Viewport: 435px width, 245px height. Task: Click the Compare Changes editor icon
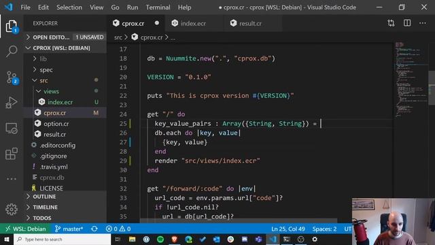[391, 23]
